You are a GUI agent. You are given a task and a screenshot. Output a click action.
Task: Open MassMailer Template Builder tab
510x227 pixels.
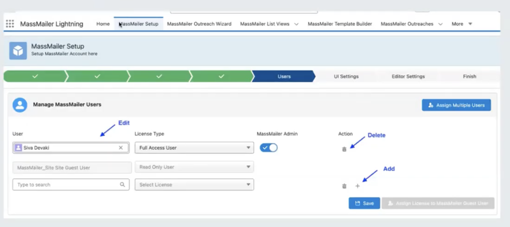click(340, 24)
